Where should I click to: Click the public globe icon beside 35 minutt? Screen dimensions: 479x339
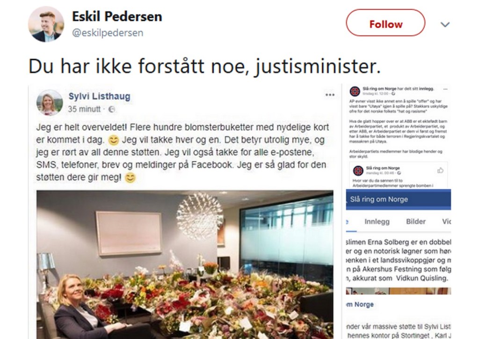coord(112,110)
